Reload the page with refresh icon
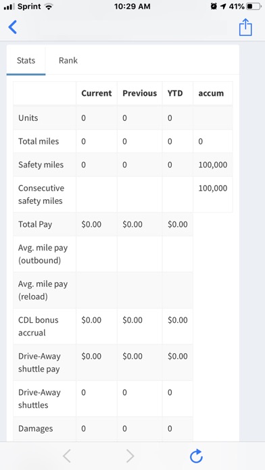Image resolution: width=265 pixels, height=470 pixels. (x=196, y=456)
